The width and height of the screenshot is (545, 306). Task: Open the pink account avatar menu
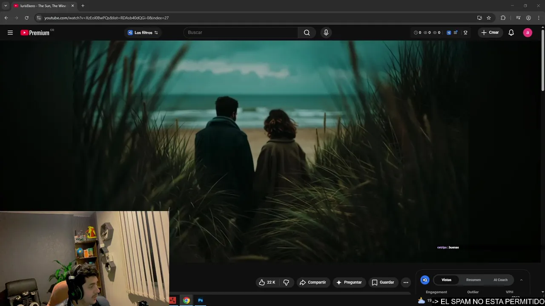click(x=528, y=33)
